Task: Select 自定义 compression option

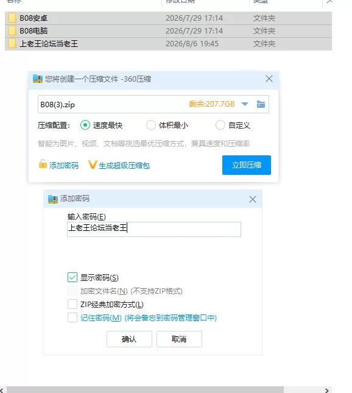Action: click(x=220, y=125)
